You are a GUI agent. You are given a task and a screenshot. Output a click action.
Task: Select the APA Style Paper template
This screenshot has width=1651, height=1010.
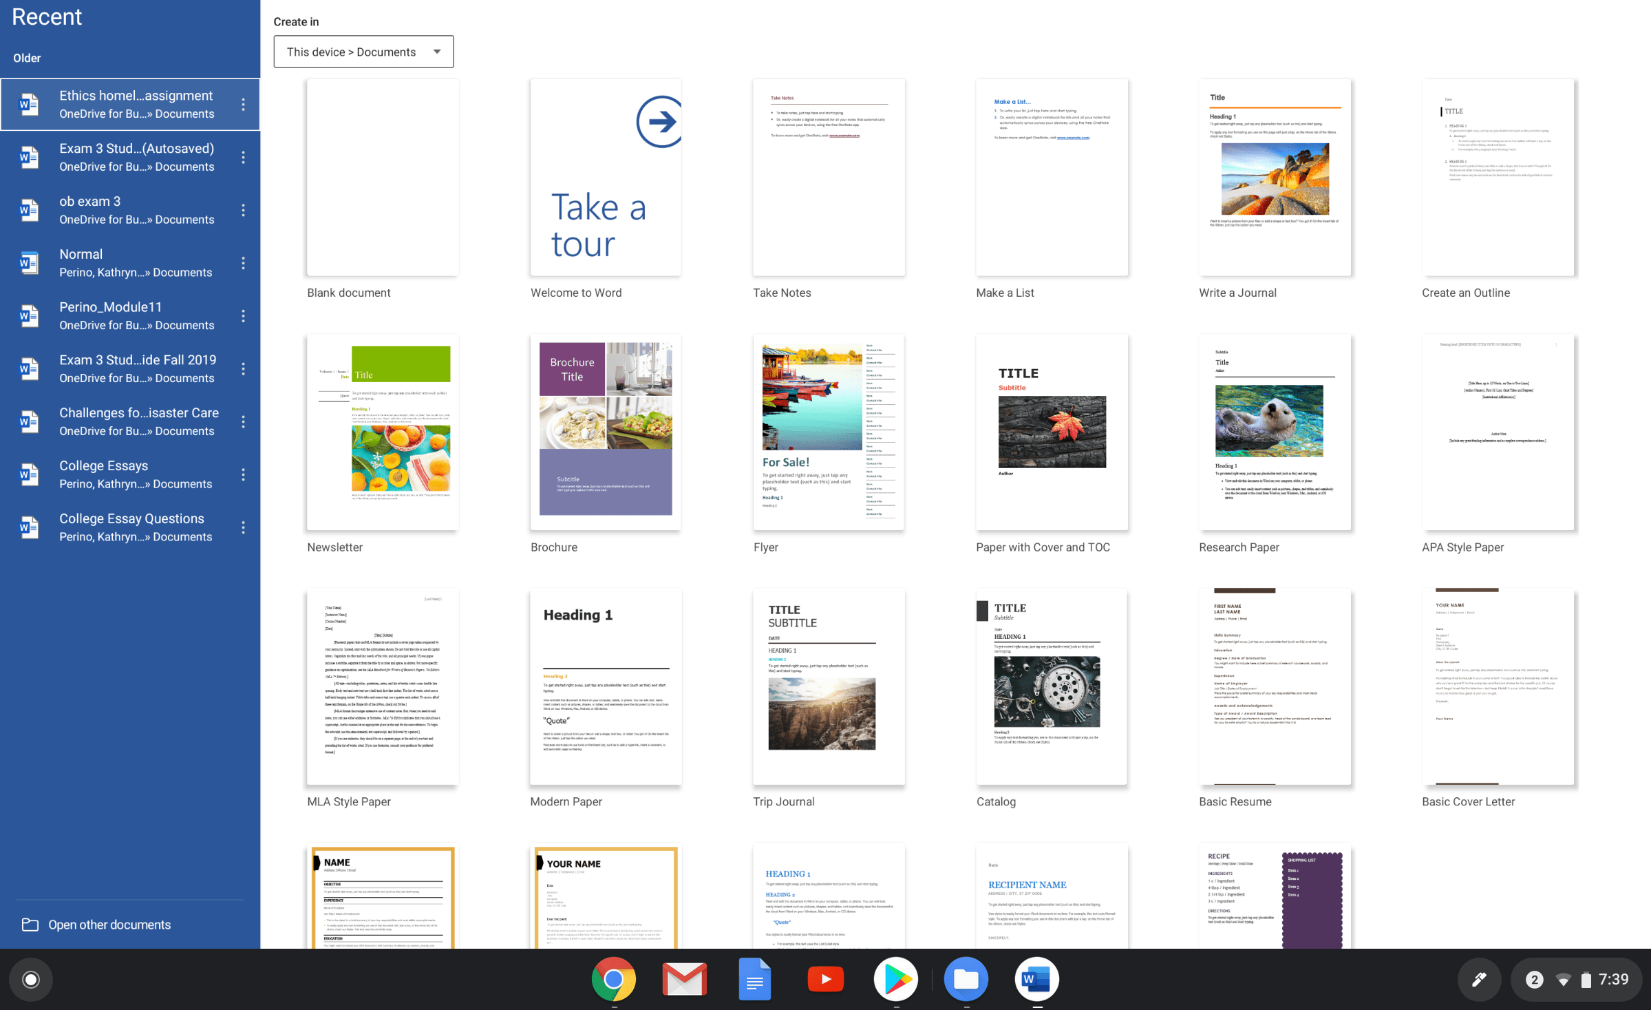click(x=1498, y=432)
